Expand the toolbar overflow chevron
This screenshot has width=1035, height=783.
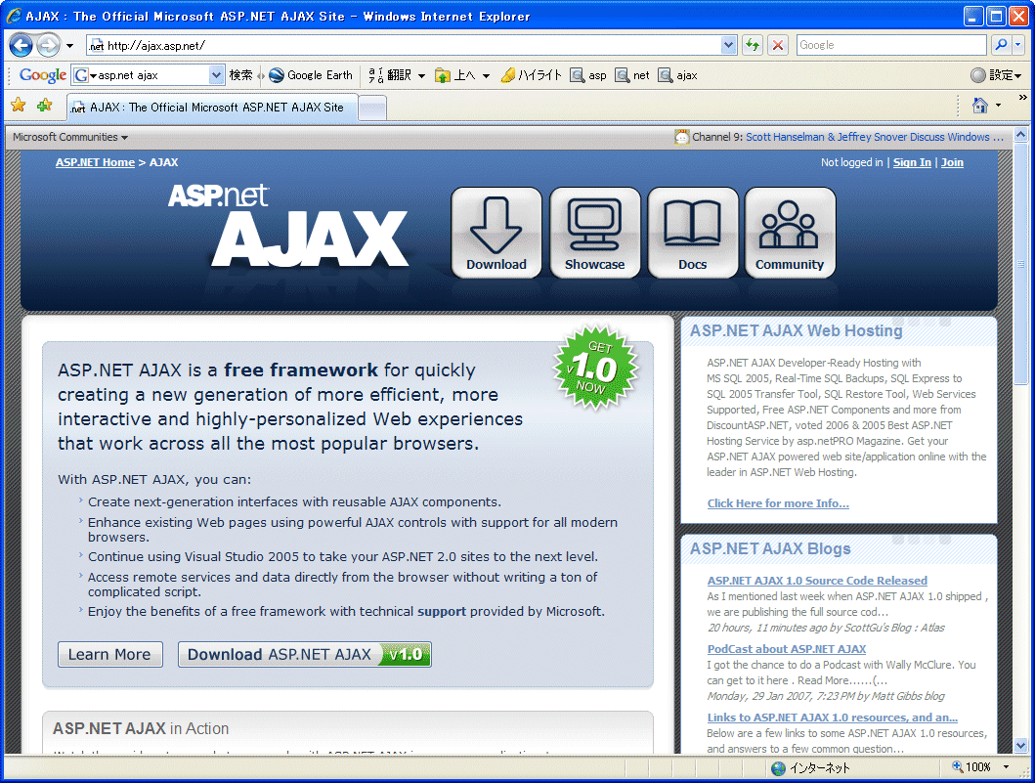pyautogui.click(x=1022, y=97)
